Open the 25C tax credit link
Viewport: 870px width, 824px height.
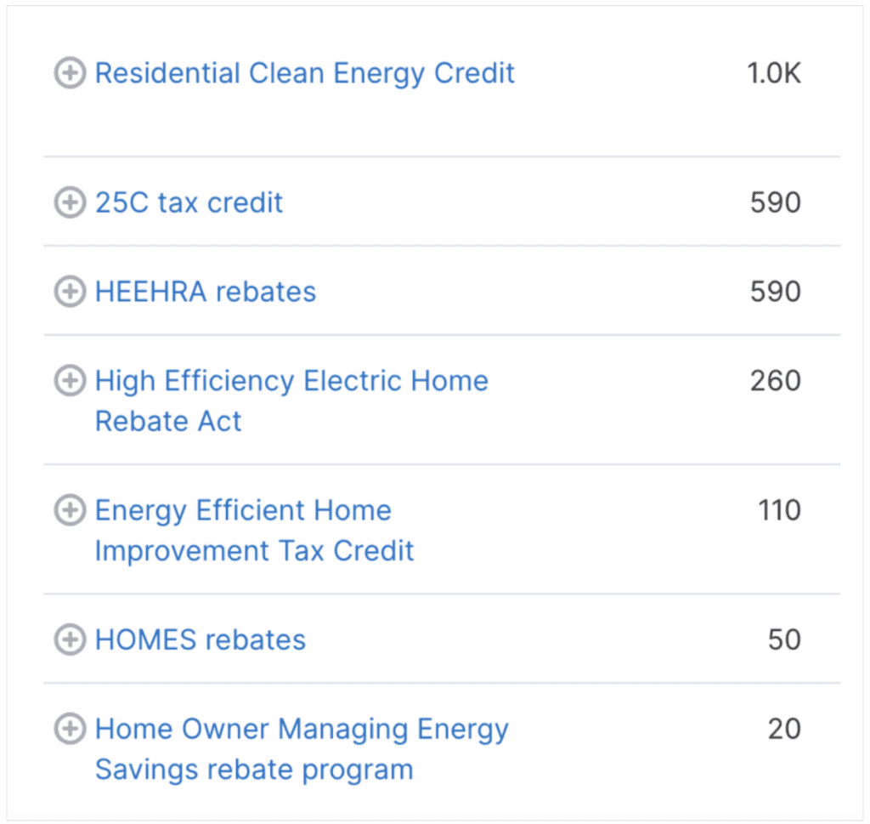click(x=189, y=202)
